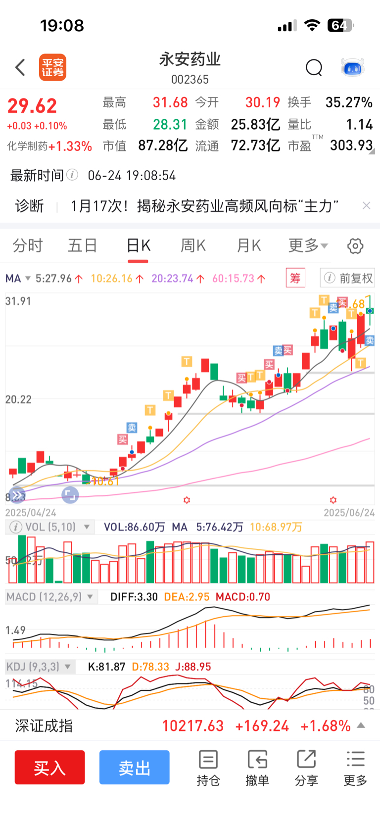Open chart settings gear icon
Viewport: 380px width, 823px height.
[355, 246]
